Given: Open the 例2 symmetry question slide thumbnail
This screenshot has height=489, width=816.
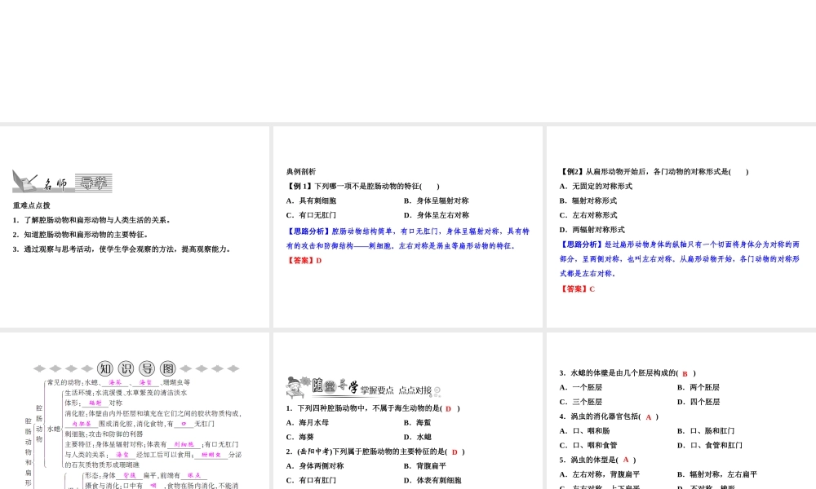Looking at the screenshot, I should point(681,227).
